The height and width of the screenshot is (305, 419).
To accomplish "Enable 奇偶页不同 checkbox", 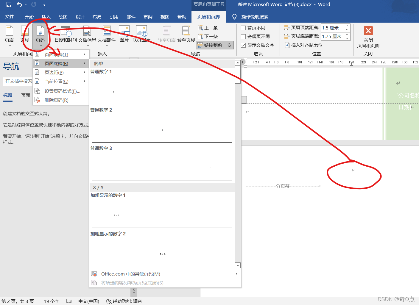I will click(x=243, y=37).
